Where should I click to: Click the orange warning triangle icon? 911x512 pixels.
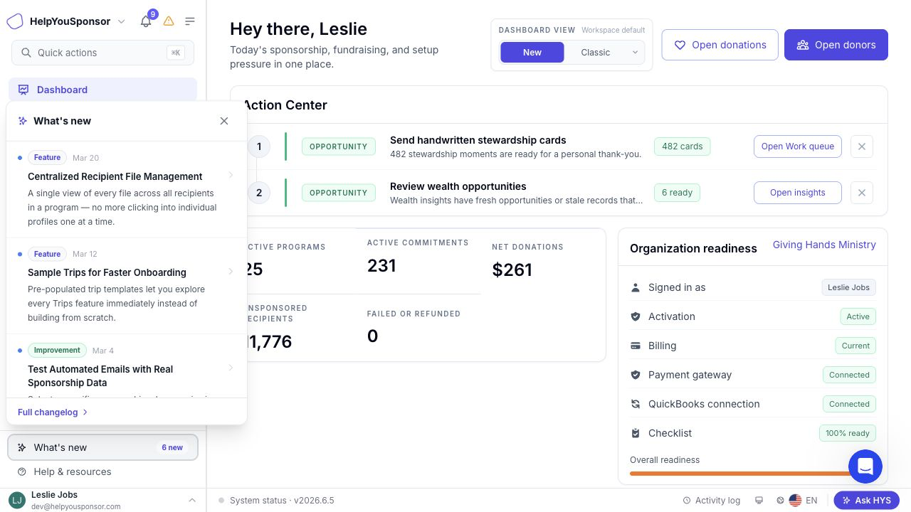169,21
